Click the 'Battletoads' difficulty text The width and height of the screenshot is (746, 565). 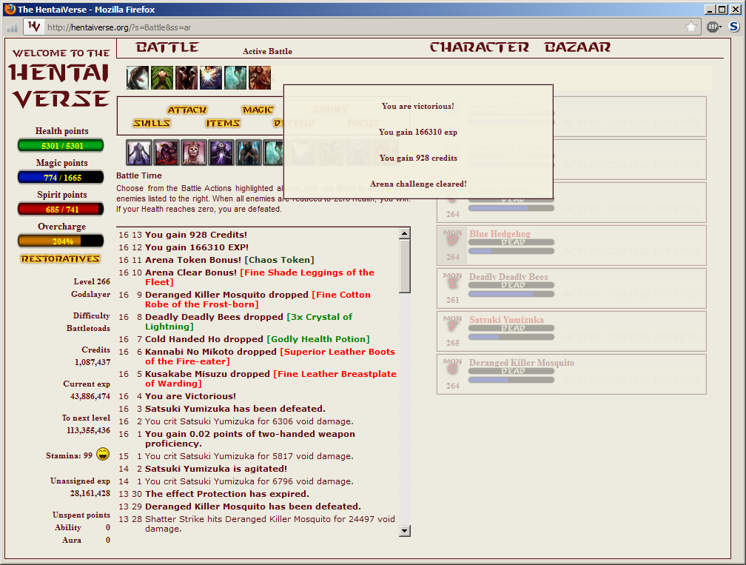pos(88,328)
